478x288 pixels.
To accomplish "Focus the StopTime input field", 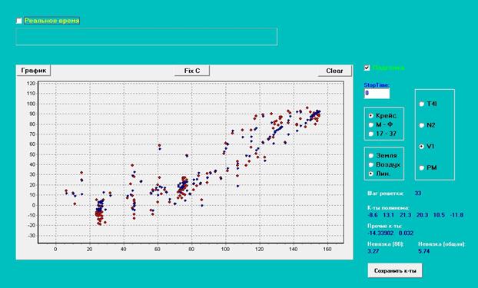I will [377, 93].
